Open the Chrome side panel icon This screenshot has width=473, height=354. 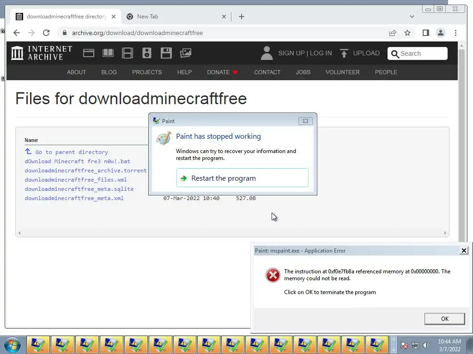tap(425, 33)
